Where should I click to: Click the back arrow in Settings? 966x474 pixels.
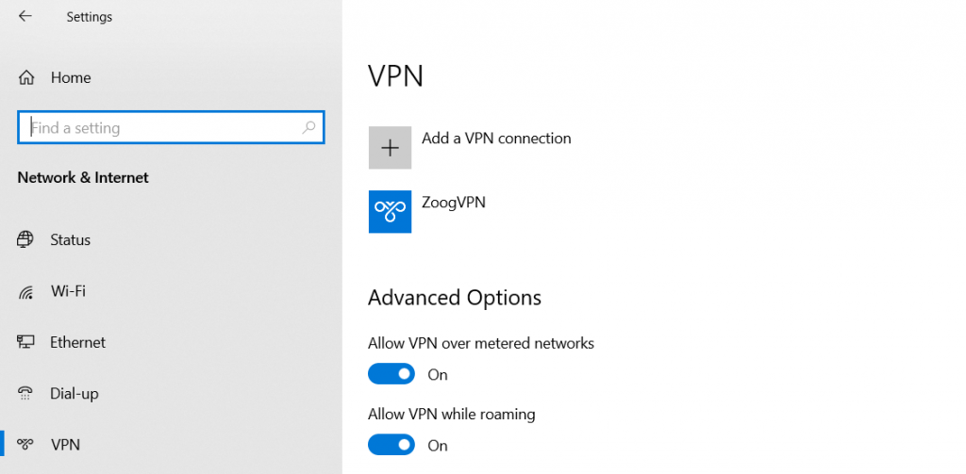pyautogui.click(x=25, y=17)
